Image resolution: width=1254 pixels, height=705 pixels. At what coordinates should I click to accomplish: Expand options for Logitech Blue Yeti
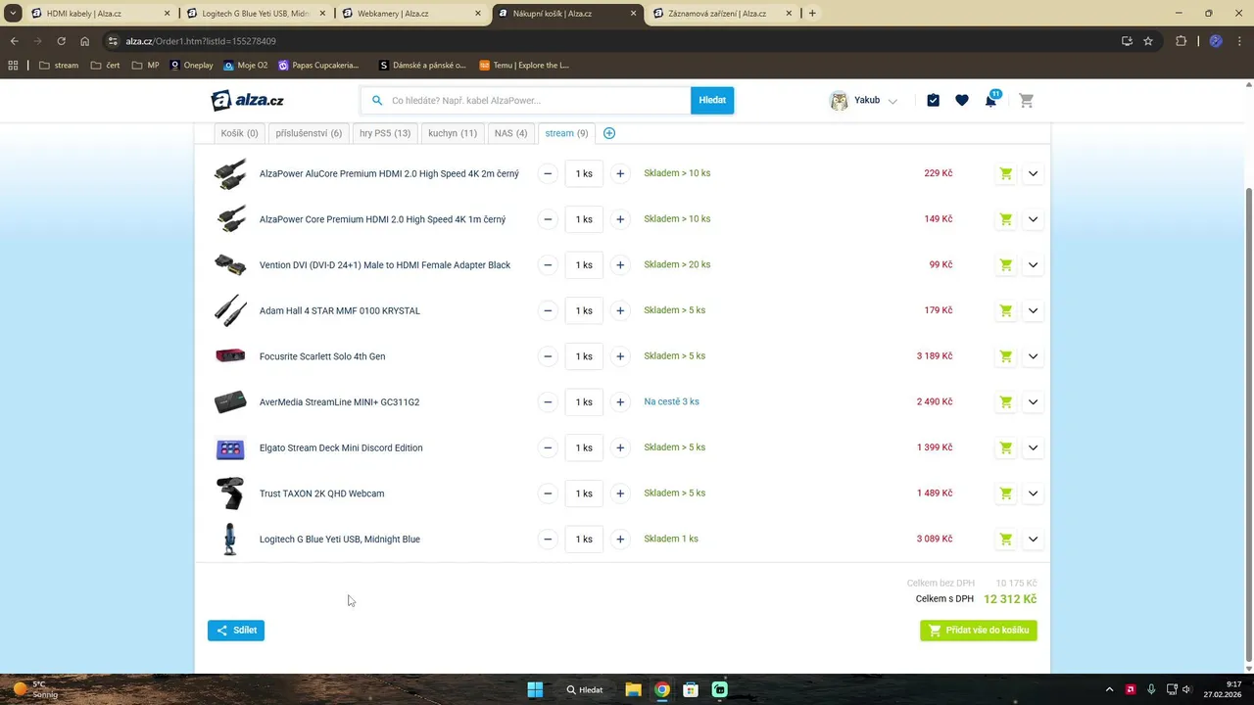pyautogui.click(x=1033, y=540)
